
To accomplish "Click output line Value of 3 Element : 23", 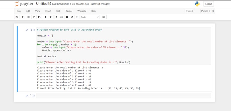I will (64, 76).
